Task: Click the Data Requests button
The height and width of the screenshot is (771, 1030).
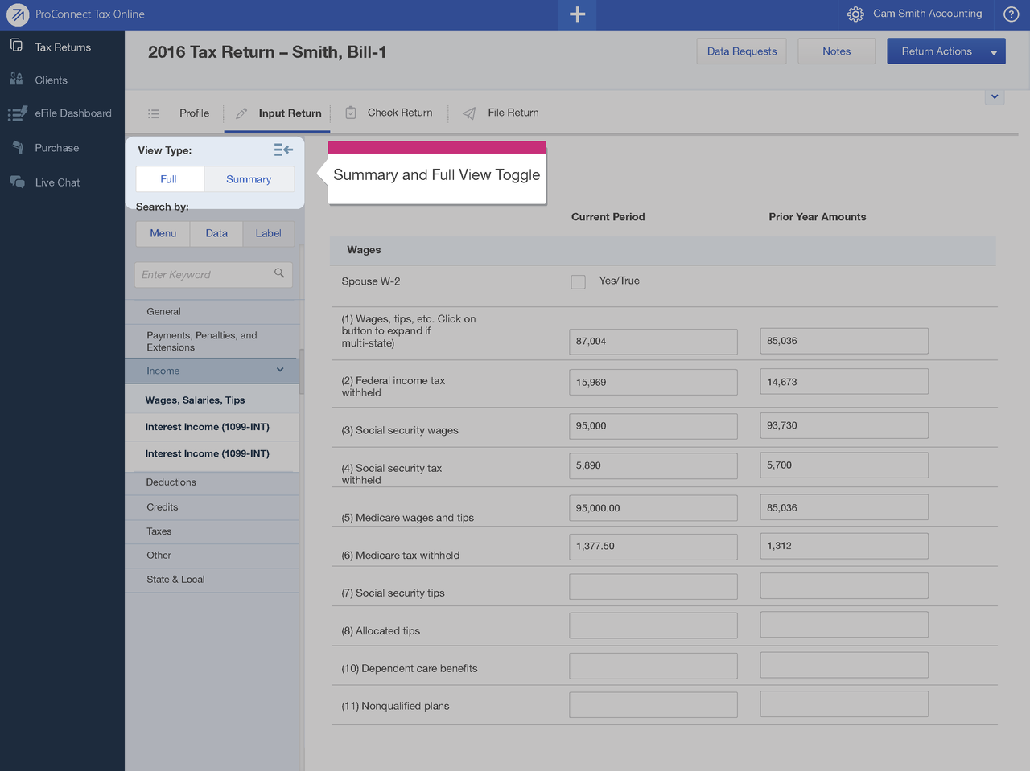Action: pyautogui.click(x=742, y=51)
